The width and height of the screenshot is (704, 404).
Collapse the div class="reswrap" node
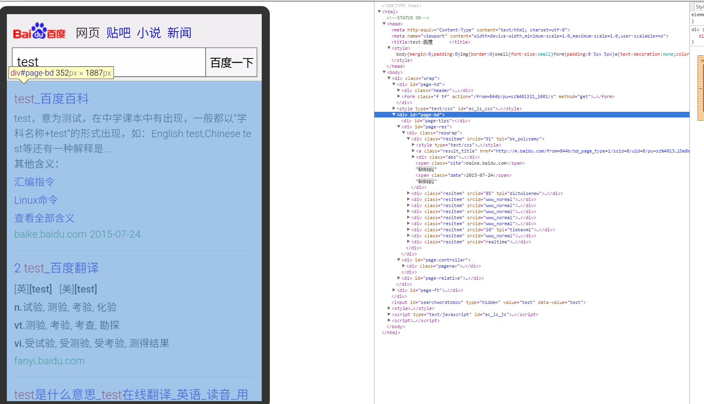[x=403, y=133]
